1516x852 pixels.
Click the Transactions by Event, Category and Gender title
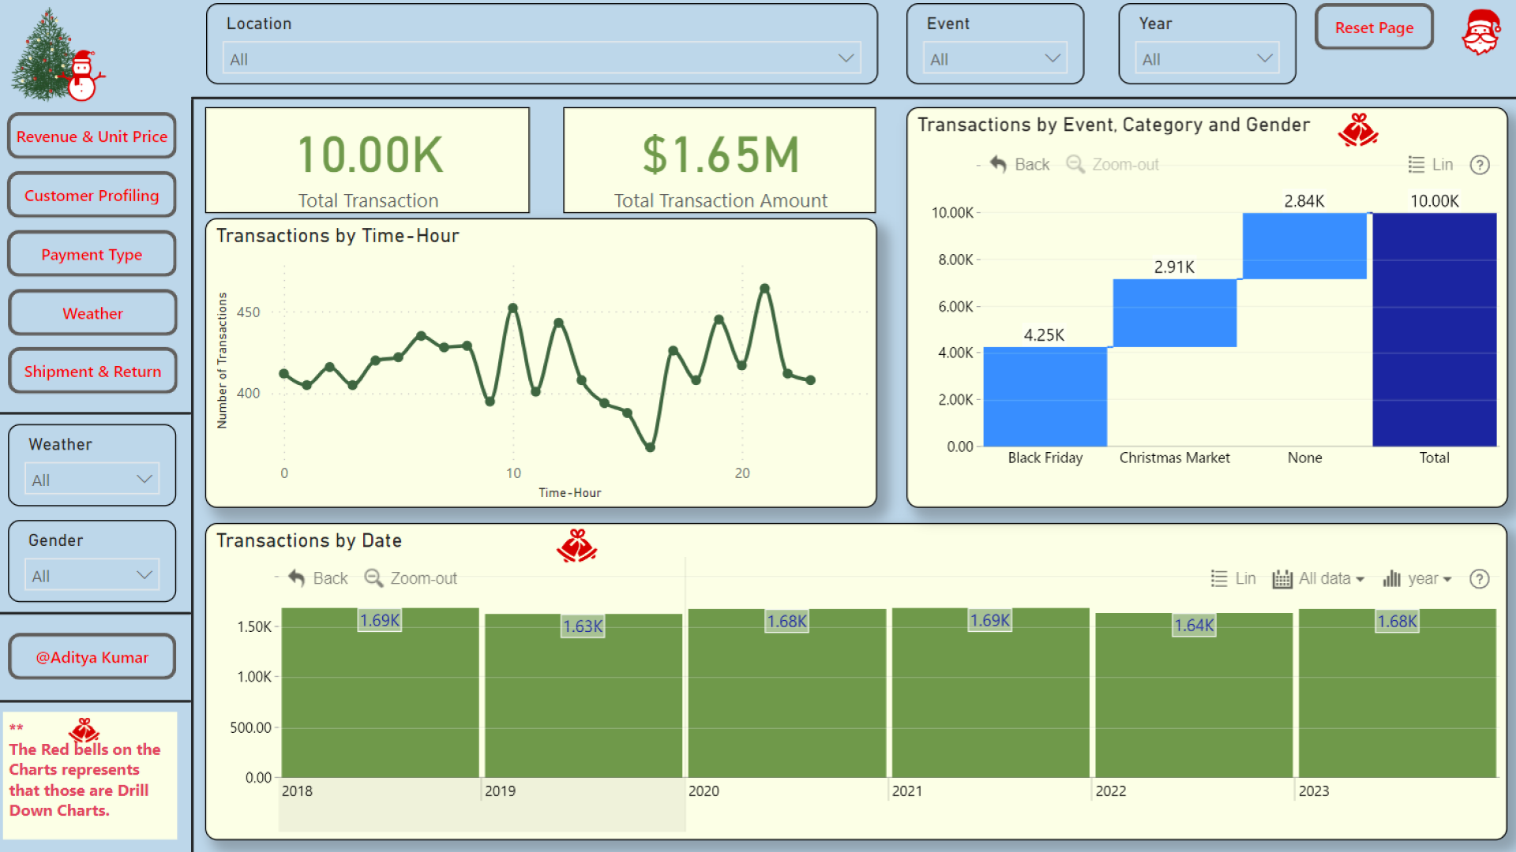[1113, 125]
